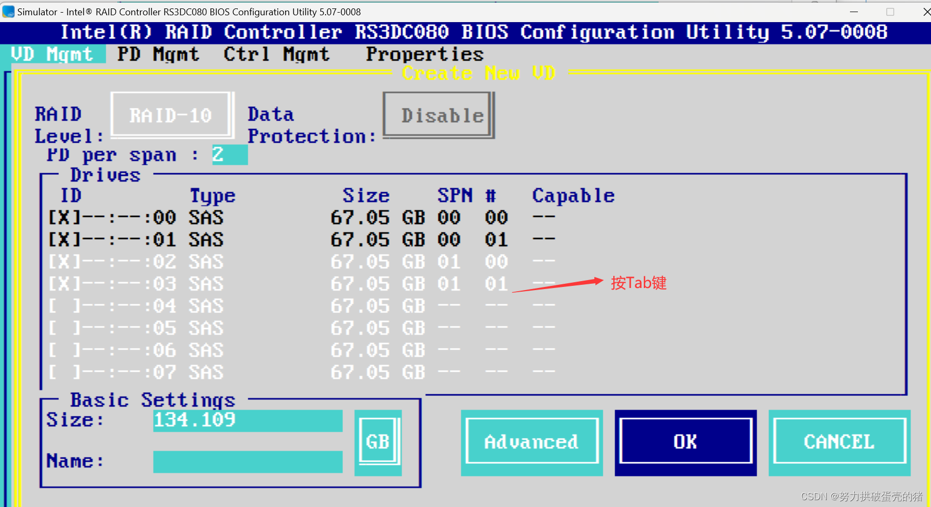Close the Simulator window

[x=926, y=11]
